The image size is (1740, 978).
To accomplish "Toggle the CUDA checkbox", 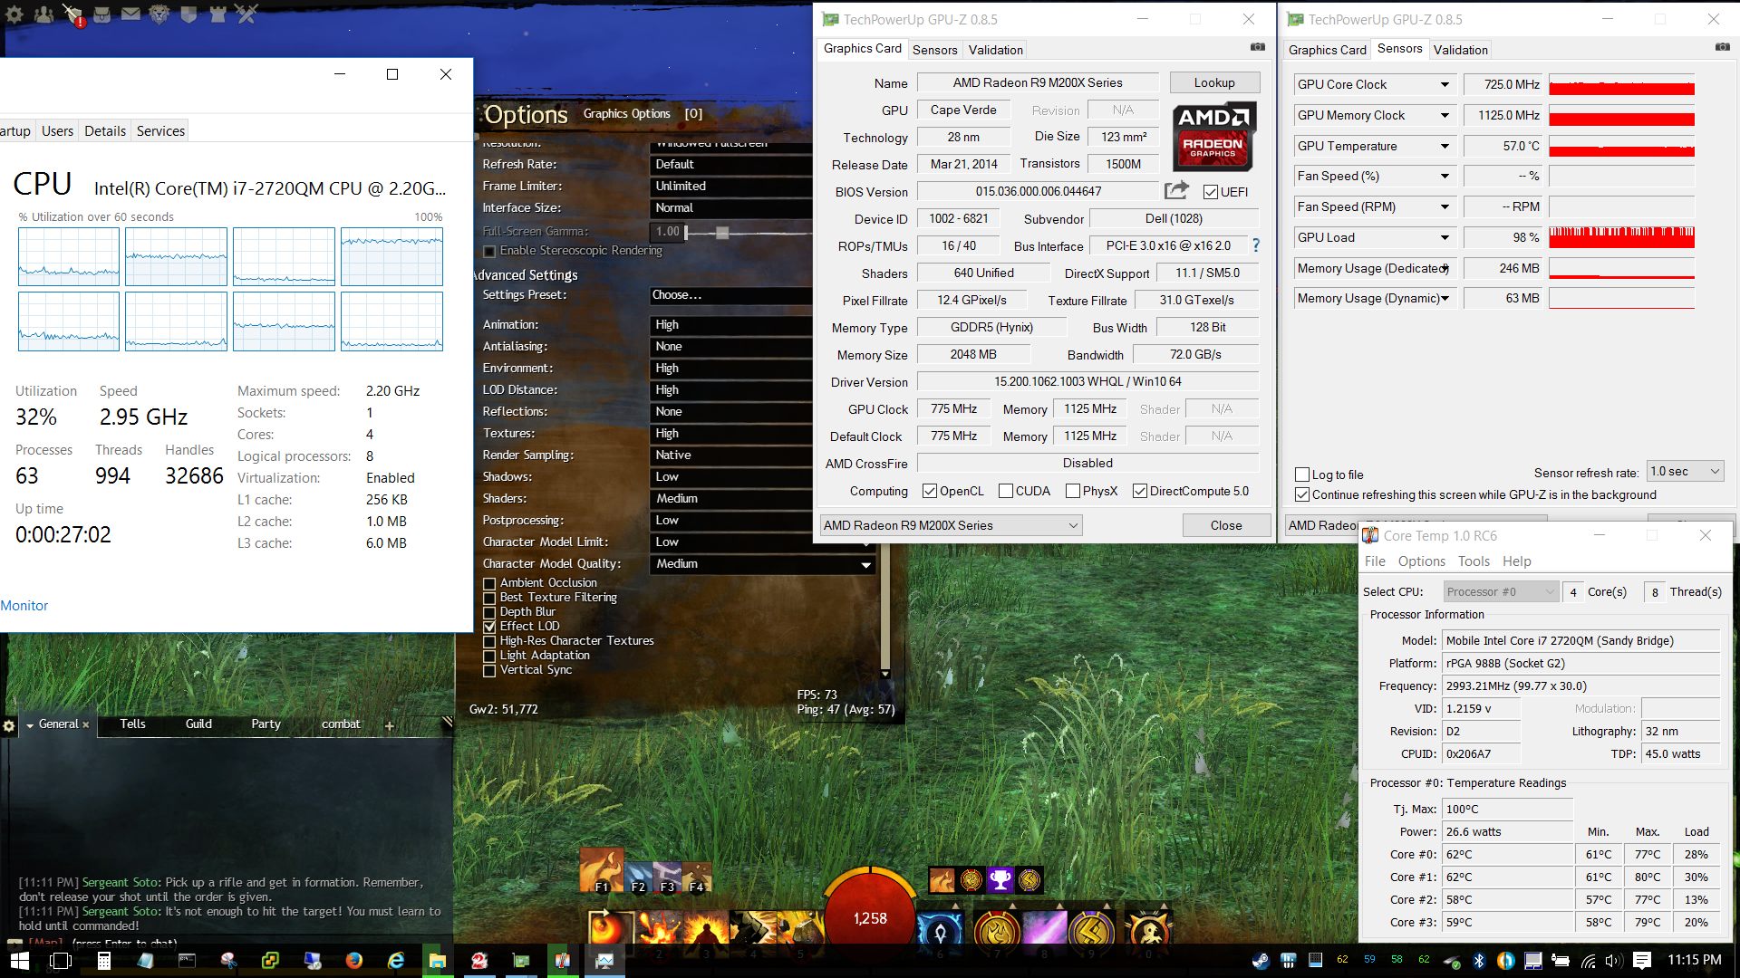I will click(1005, 491).
